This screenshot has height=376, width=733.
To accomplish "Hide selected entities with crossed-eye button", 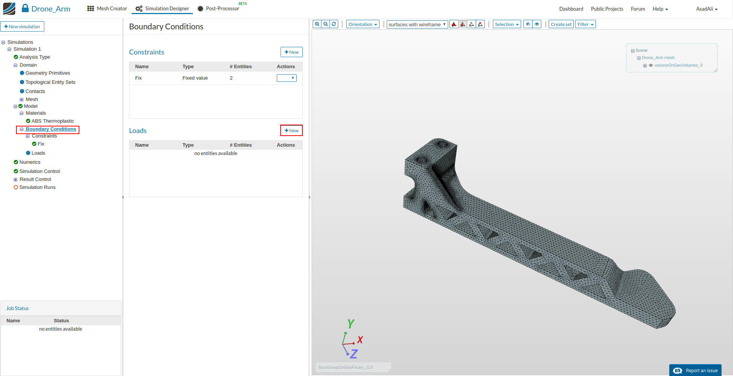I will tap(528, 24).
